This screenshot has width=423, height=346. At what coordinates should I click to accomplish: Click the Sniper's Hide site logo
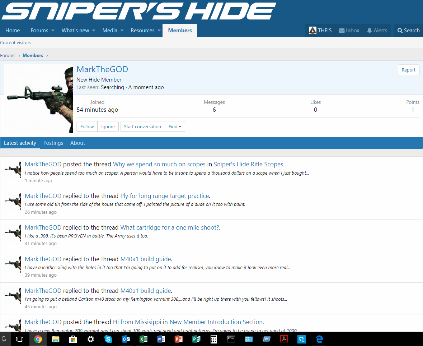click(138, 11)
